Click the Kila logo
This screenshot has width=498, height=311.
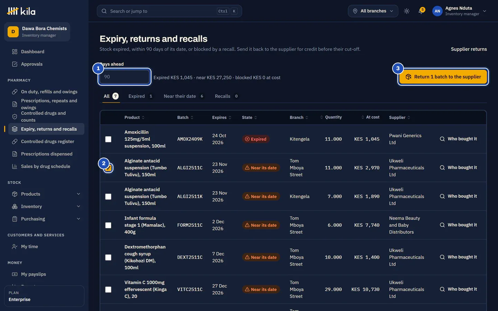point(21,11)
